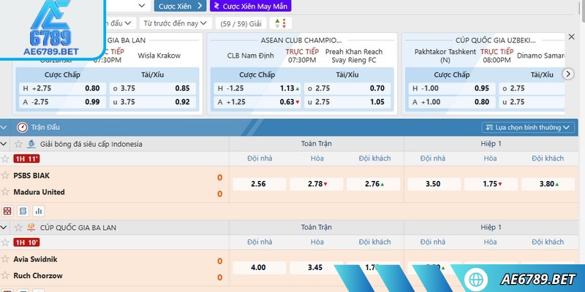Collapse the Cúp Quốc Gia Ba Lan section
The height and width of the screenshot is (292, 585).
5,228
